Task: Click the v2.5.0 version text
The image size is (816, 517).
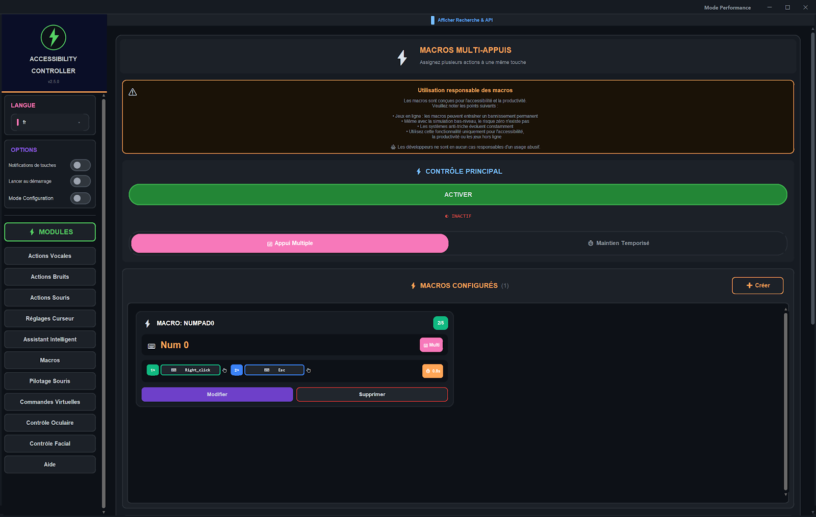Action: pos(54,82)
